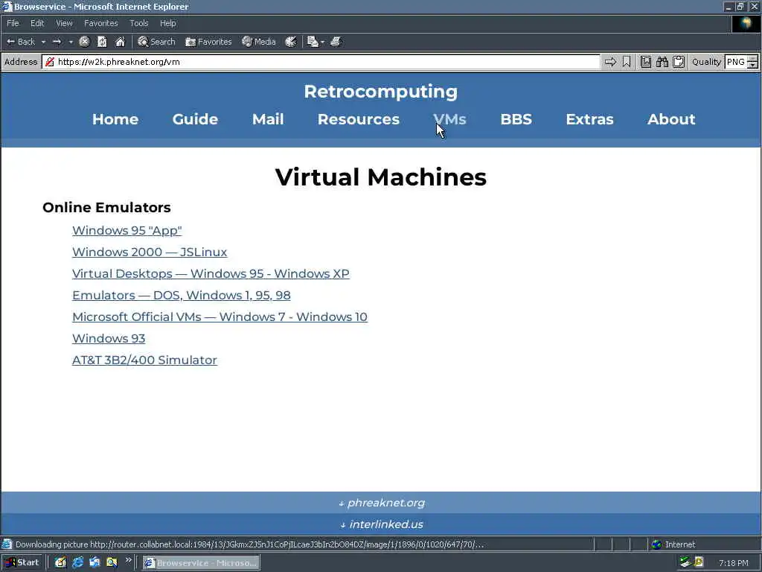
Task: Open the Favorites toolbar button
Action: (x=208, y=42)
